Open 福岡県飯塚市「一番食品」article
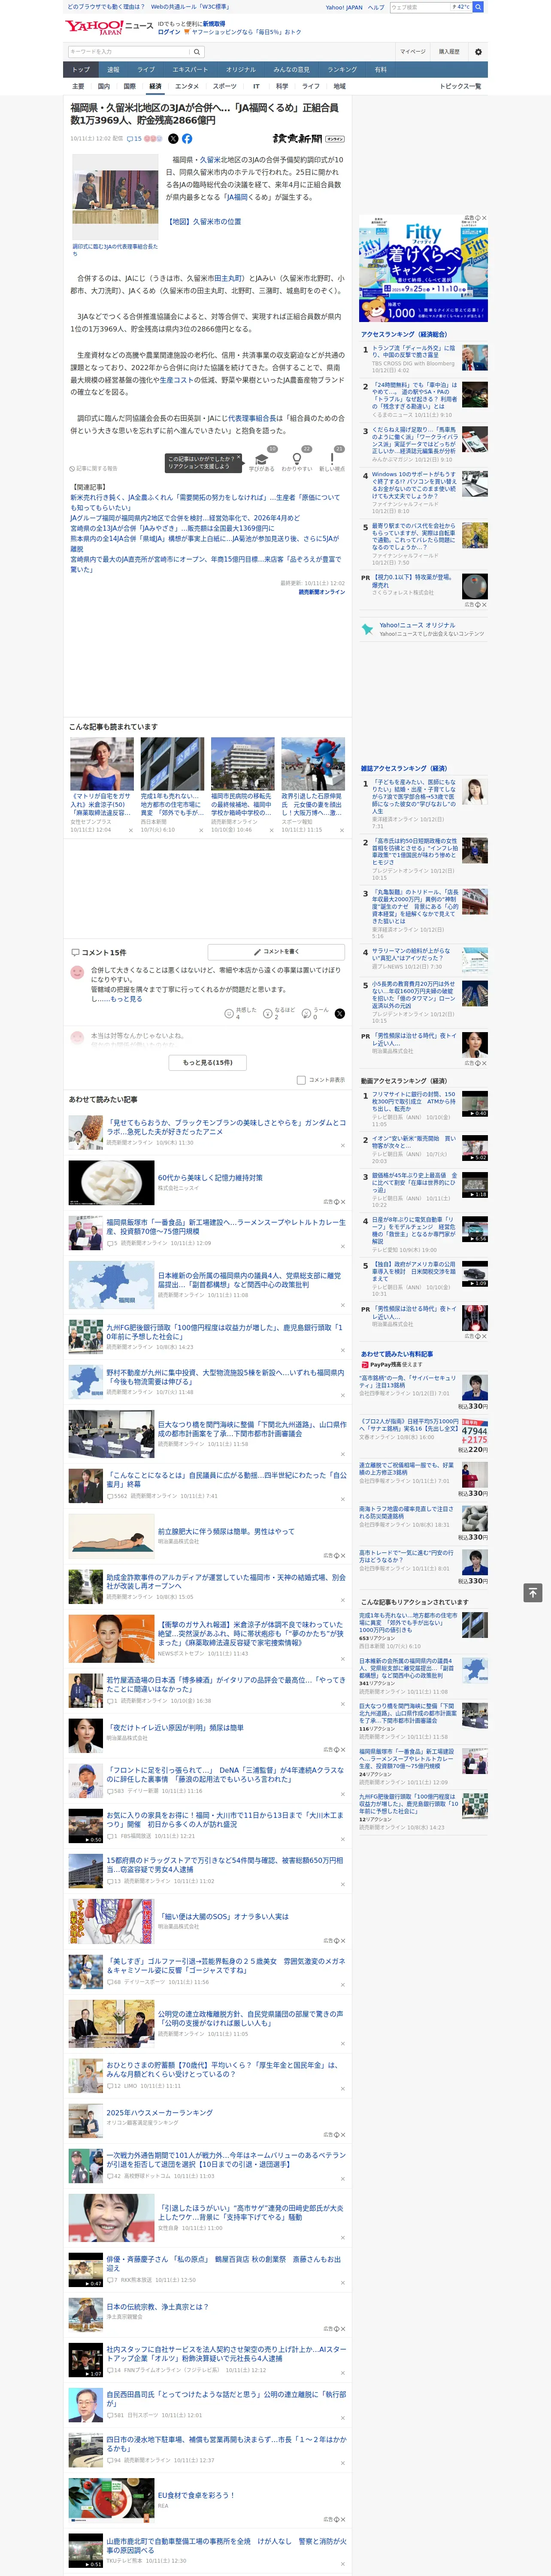The image size is (551, 2576). (x=226, y=1226)
